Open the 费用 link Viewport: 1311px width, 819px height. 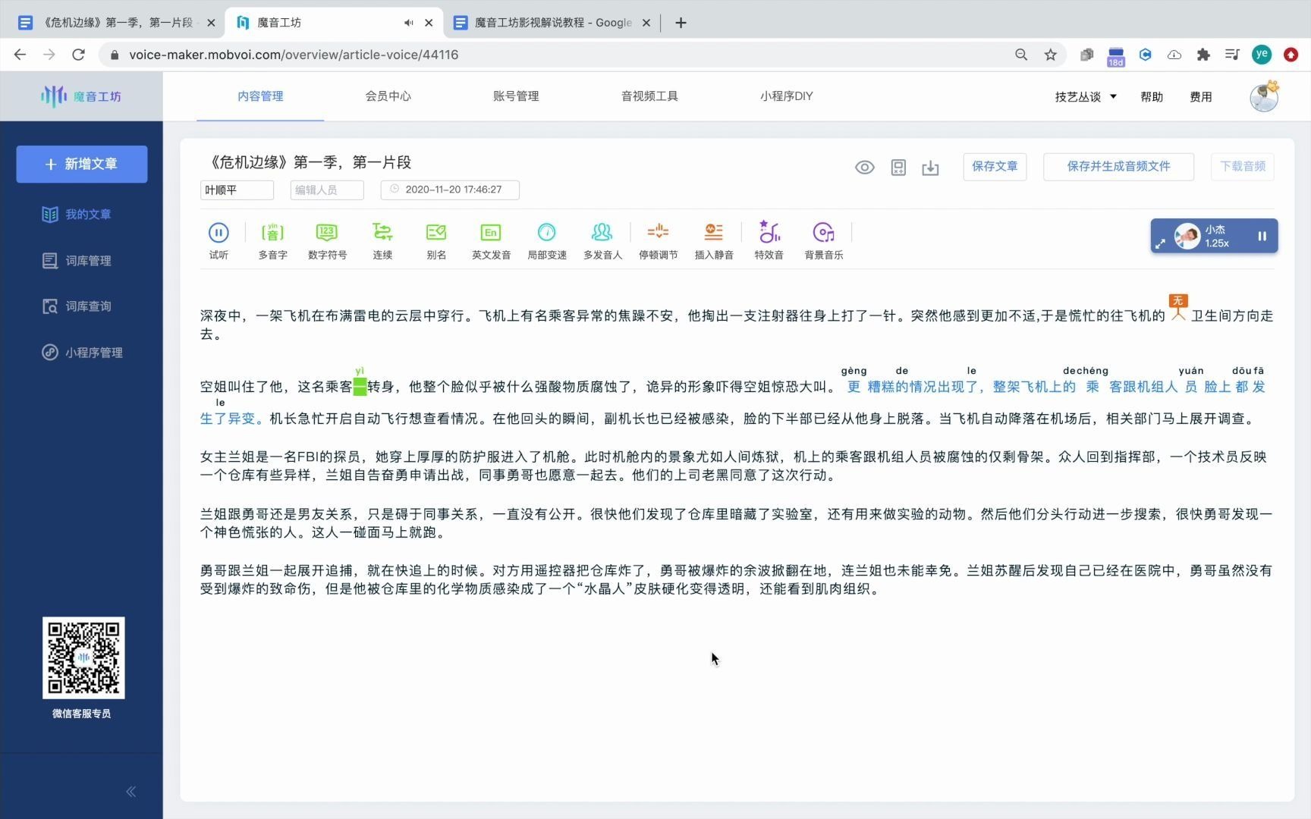click(x=1201, y=97)
